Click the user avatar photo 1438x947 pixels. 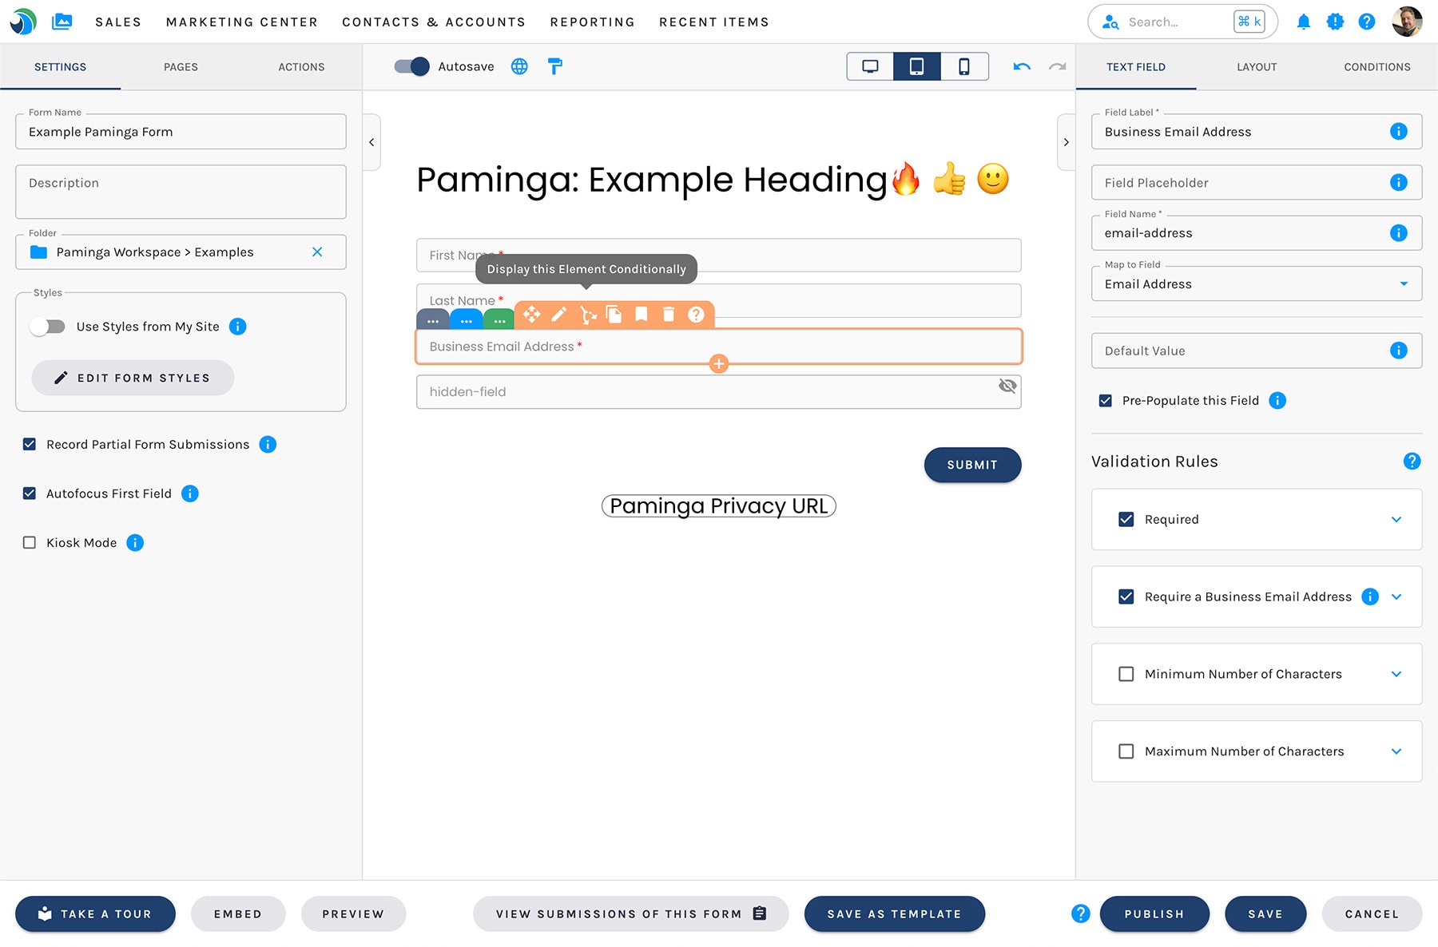click(1407, 22)
